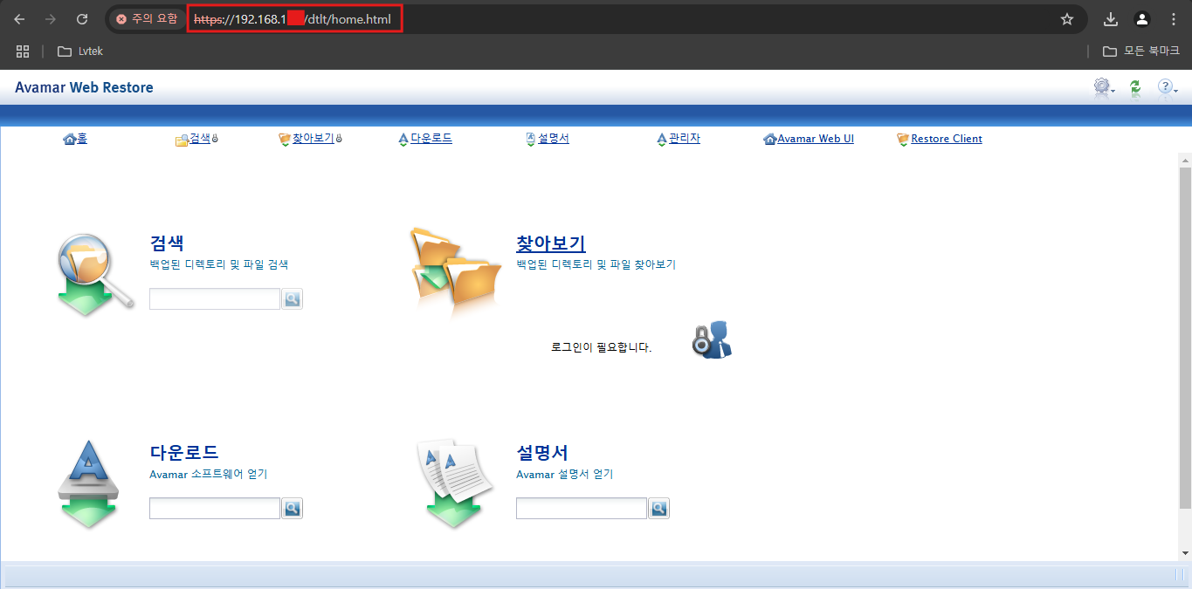This screenshot has height=589, width=1192.
Task: Click the search button beside 설명서 field
Action: point(658,509)
